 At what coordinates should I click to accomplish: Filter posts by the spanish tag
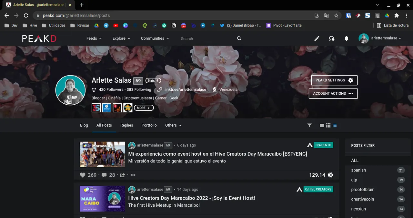click(358, 170)
